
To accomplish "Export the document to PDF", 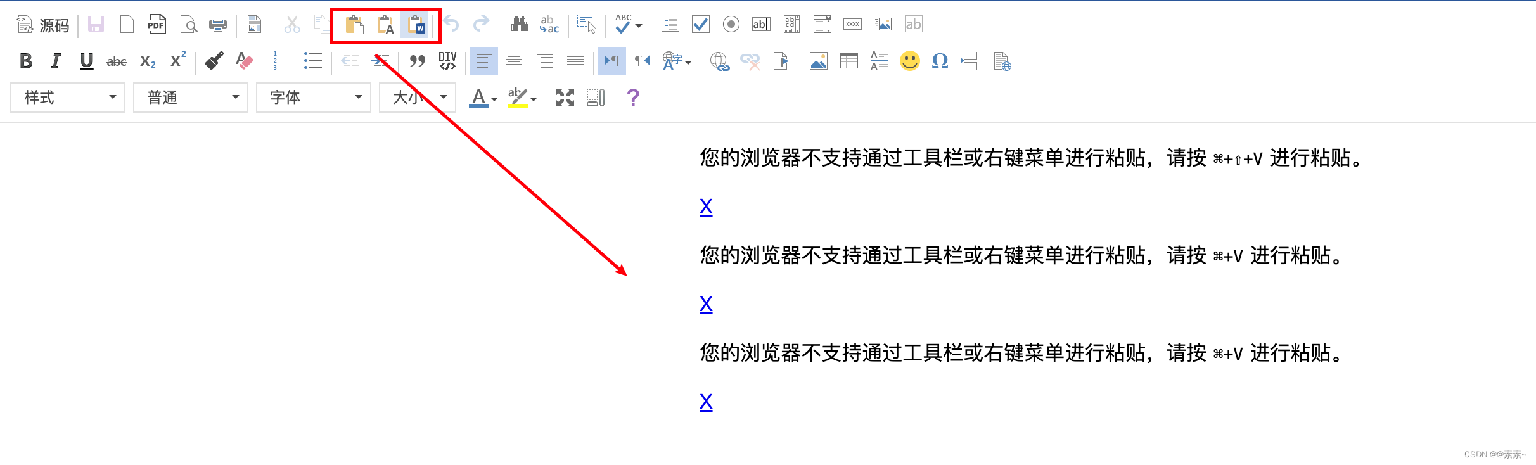I will (x=157, y=25).
